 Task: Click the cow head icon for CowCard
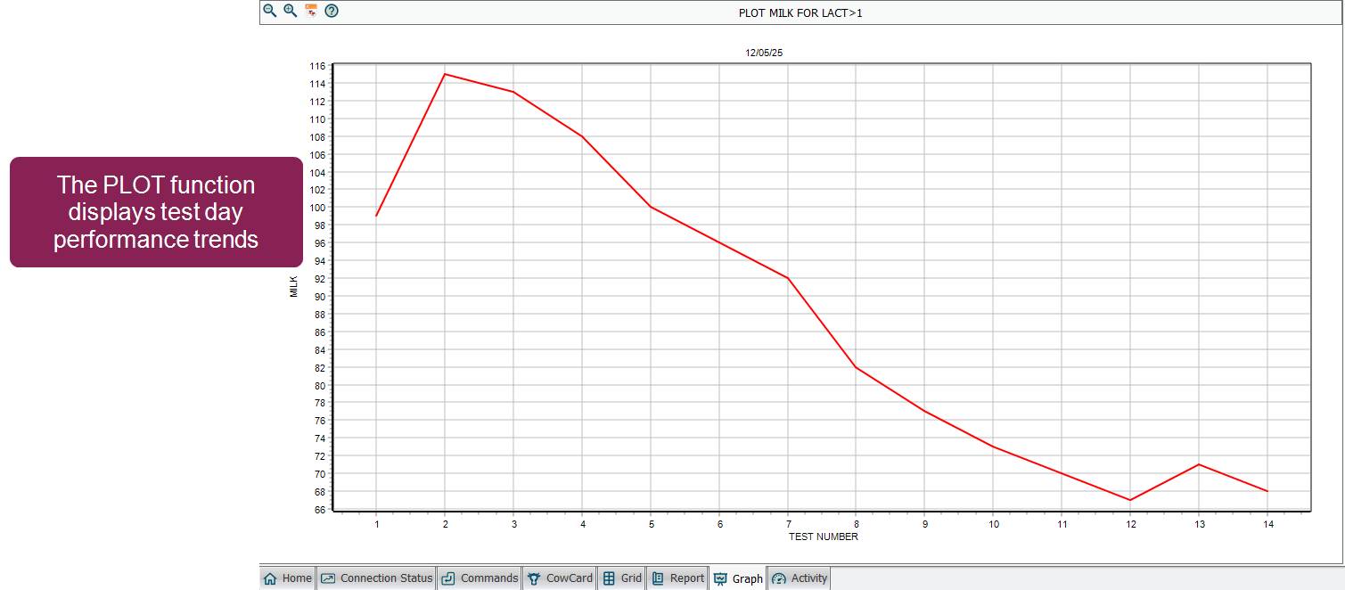coord(534,578)
